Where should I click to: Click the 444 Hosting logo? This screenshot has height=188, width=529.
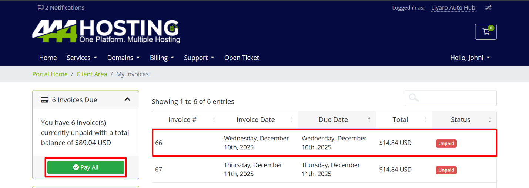[106, 31]
